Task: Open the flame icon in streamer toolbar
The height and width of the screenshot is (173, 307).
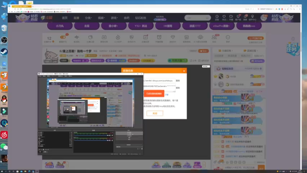Action: [118, 37]
